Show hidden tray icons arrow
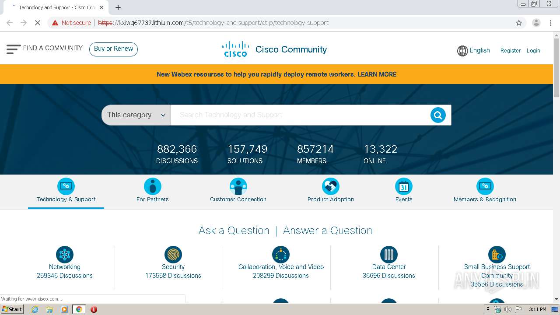Viewport: 560px width, 315px height. pos(488,309)
